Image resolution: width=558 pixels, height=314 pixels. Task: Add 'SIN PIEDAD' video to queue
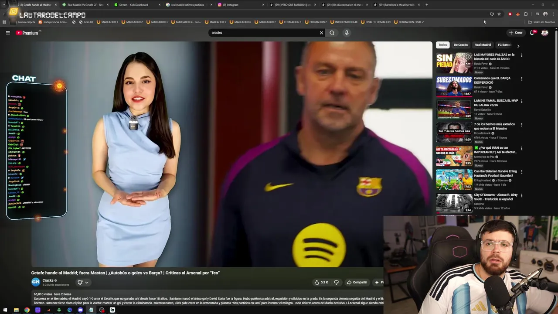[468, 65]
